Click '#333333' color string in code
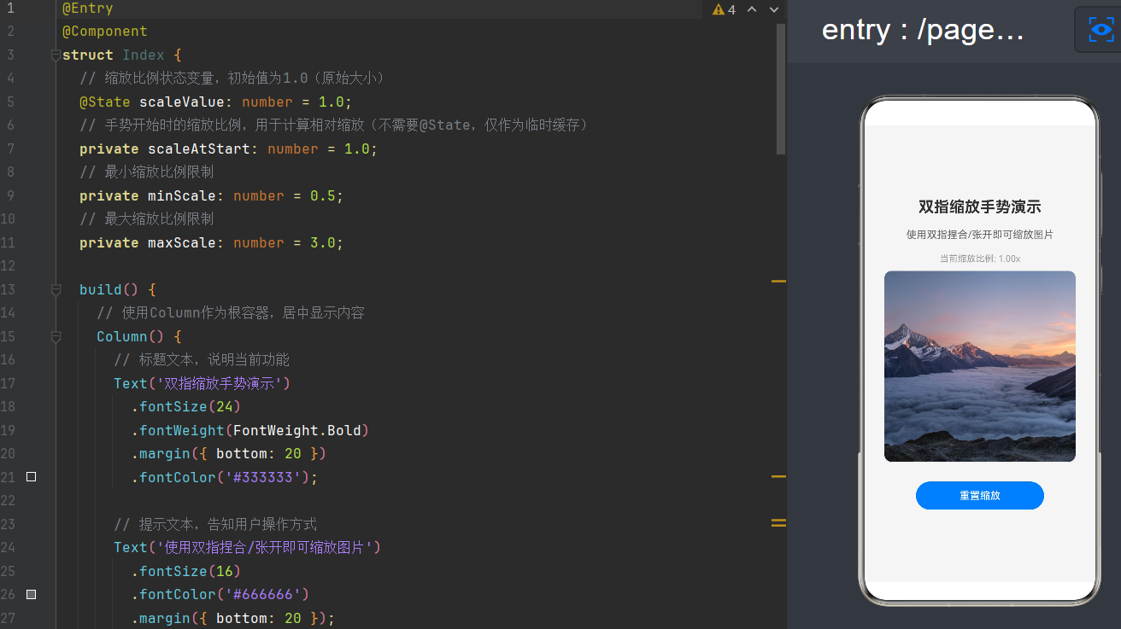 262,478
